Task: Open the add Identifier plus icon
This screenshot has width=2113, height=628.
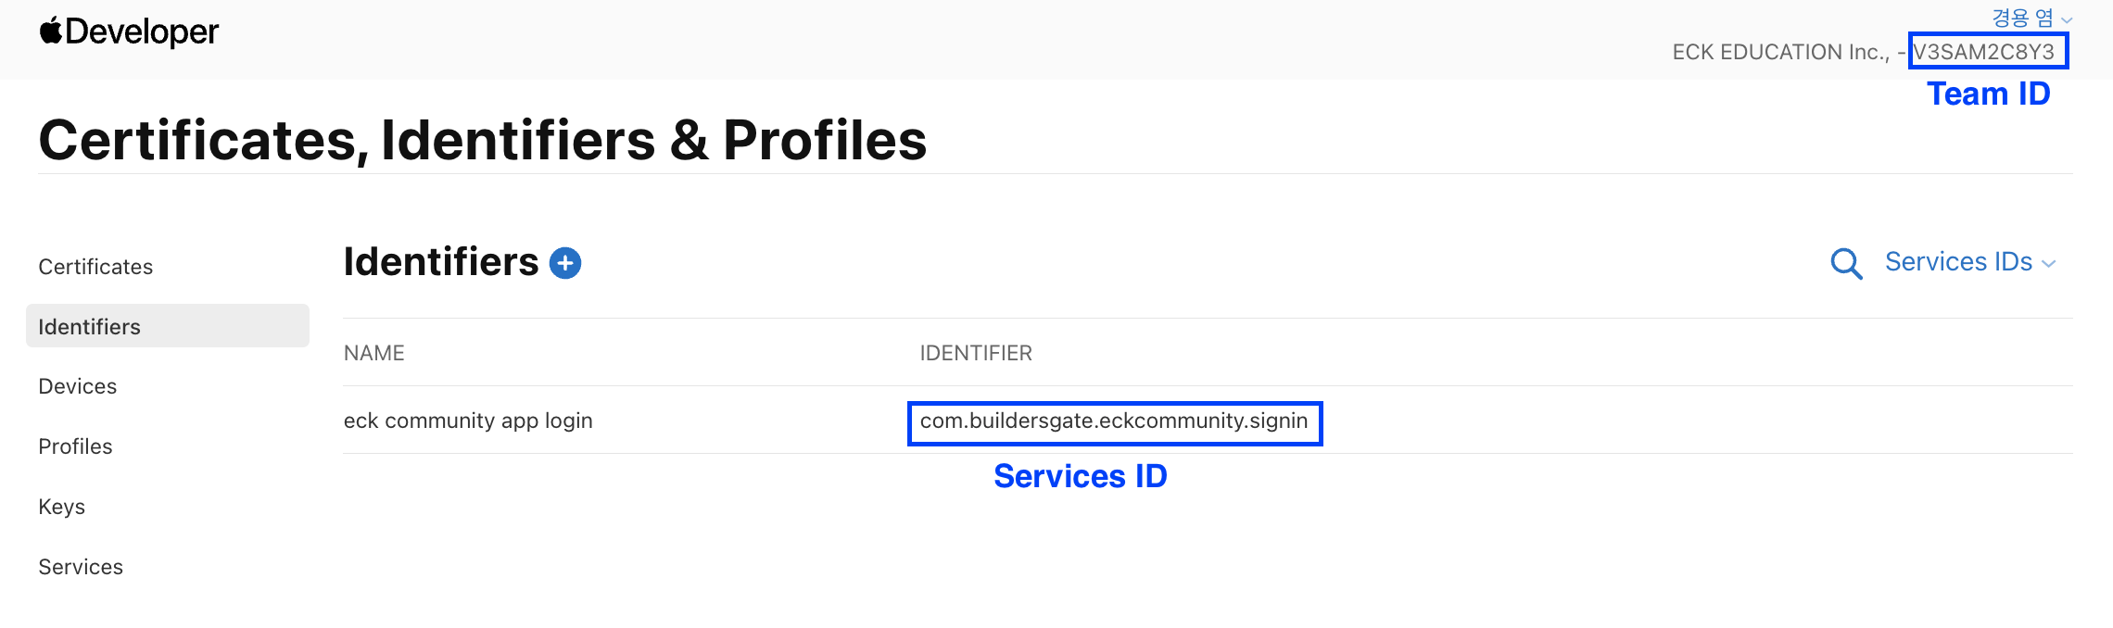Action: pyautogui.click(x=564, y=262)
